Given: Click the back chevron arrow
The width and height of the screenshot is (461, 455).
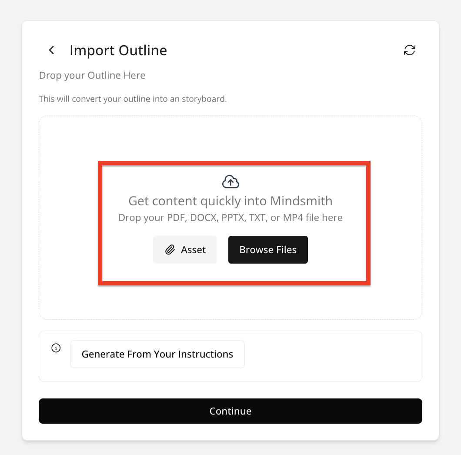Looking at the screenshot, I should point(51,50).
